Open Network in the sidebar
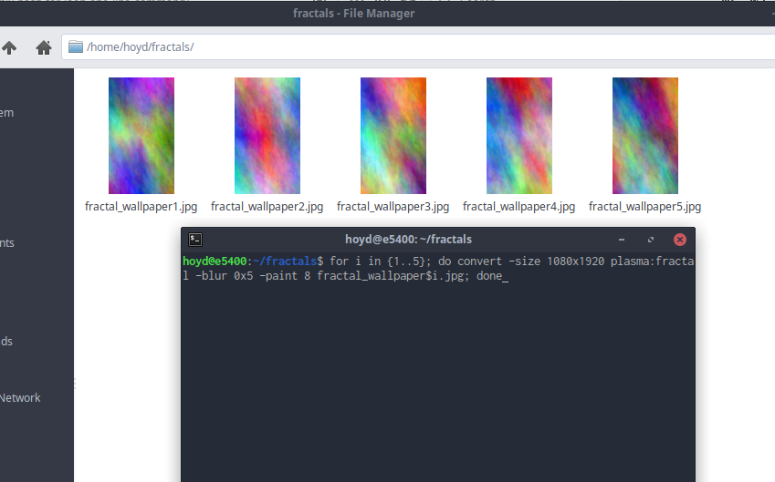This screenshot has height=482, width=775. coord(20,398)
